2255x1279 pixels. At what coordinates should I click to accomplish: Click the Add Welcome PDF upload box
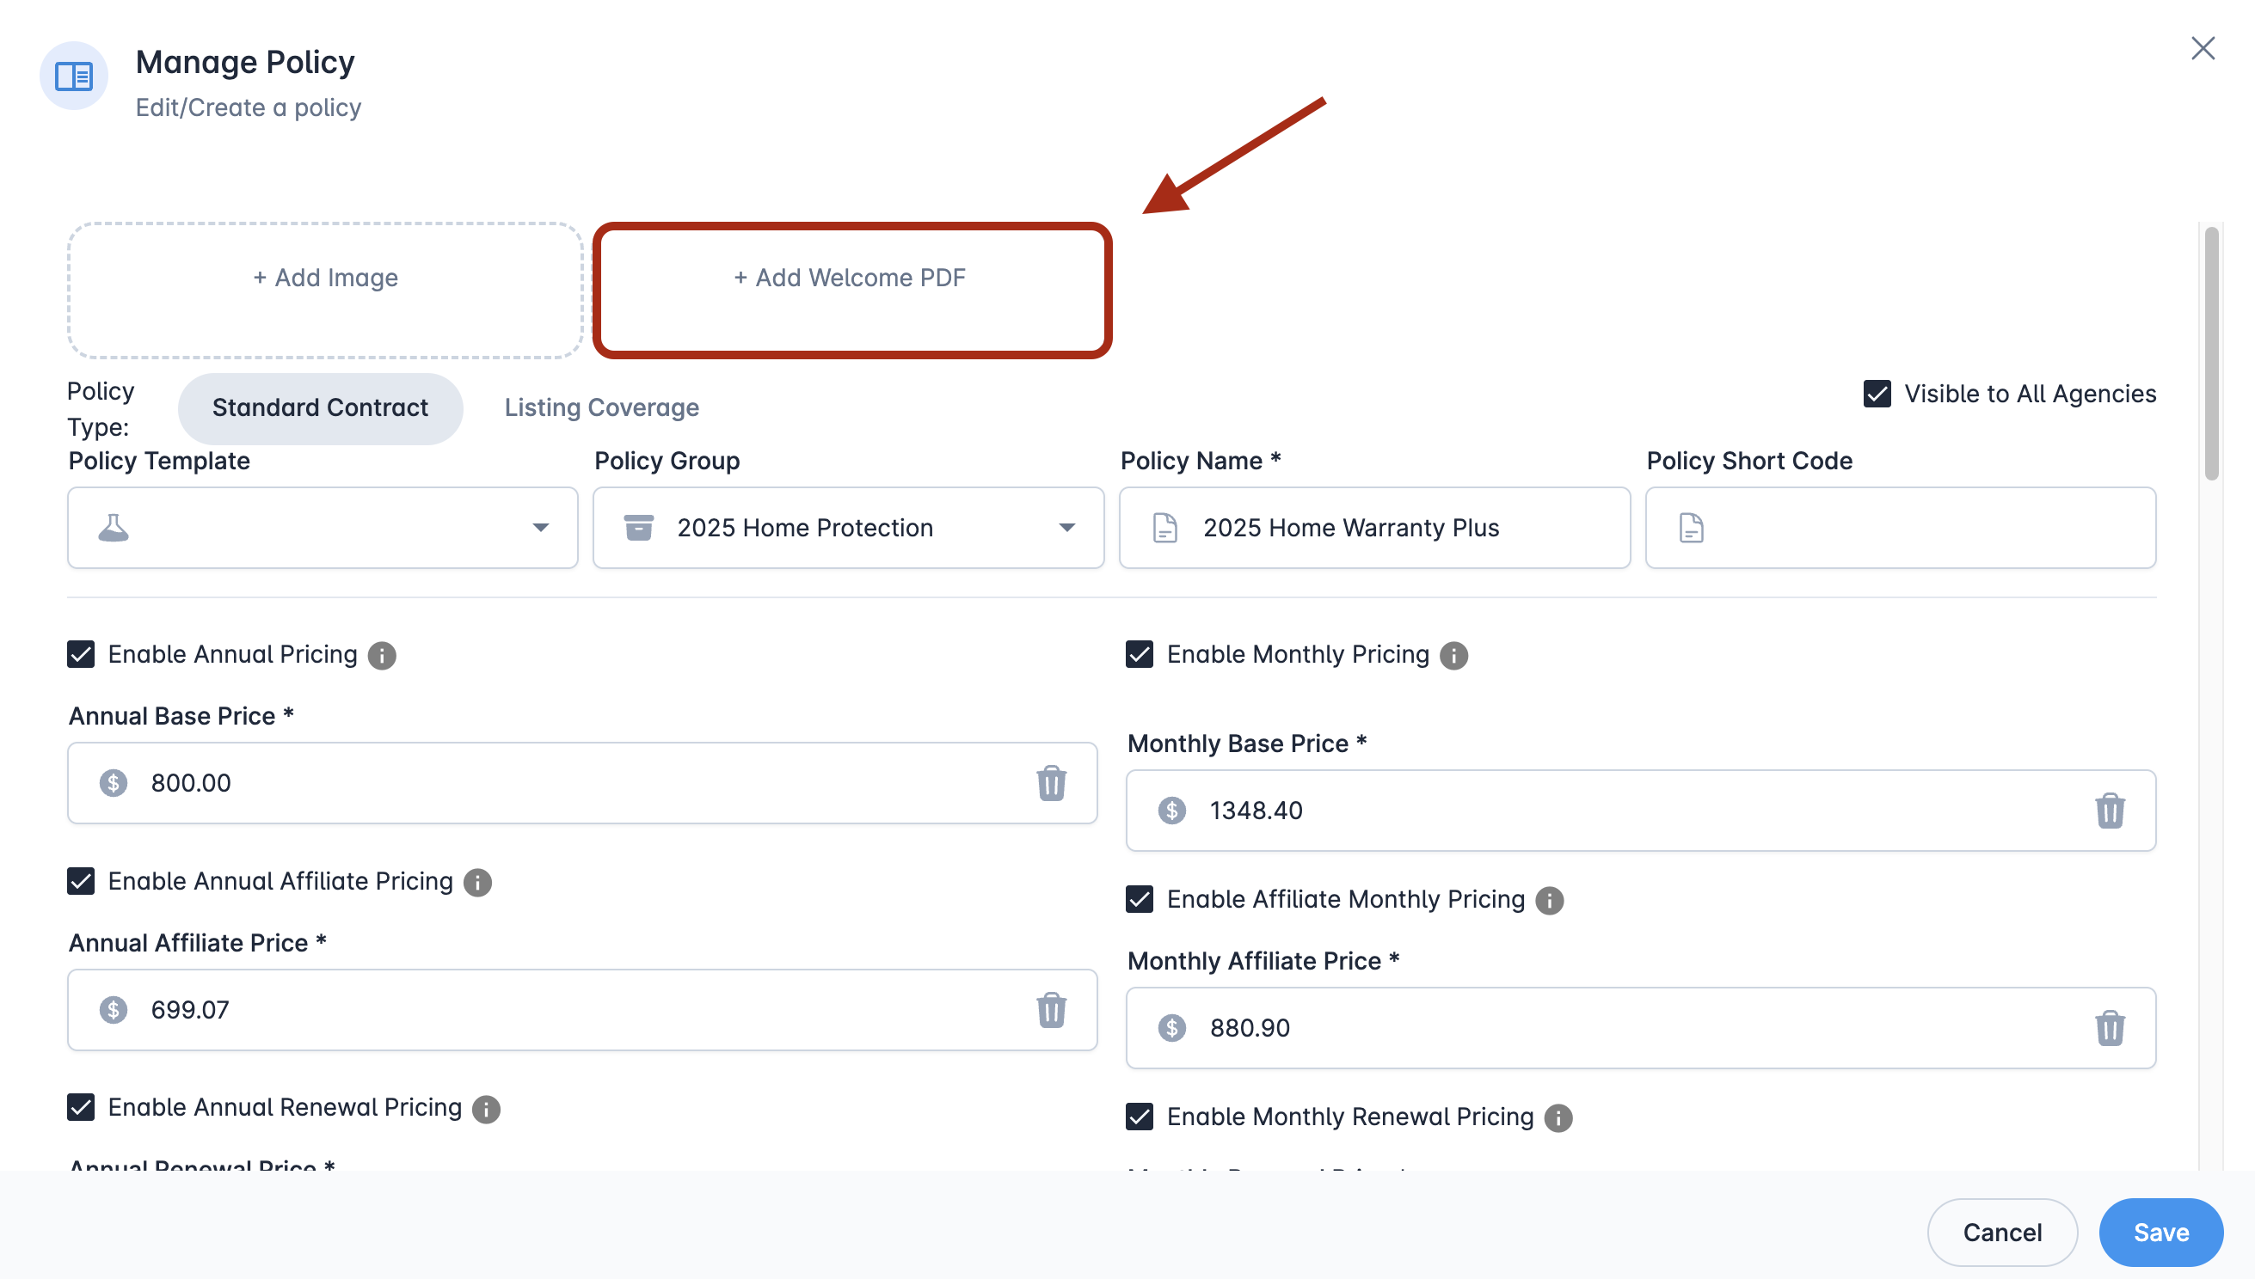click(x=851, y=290)
